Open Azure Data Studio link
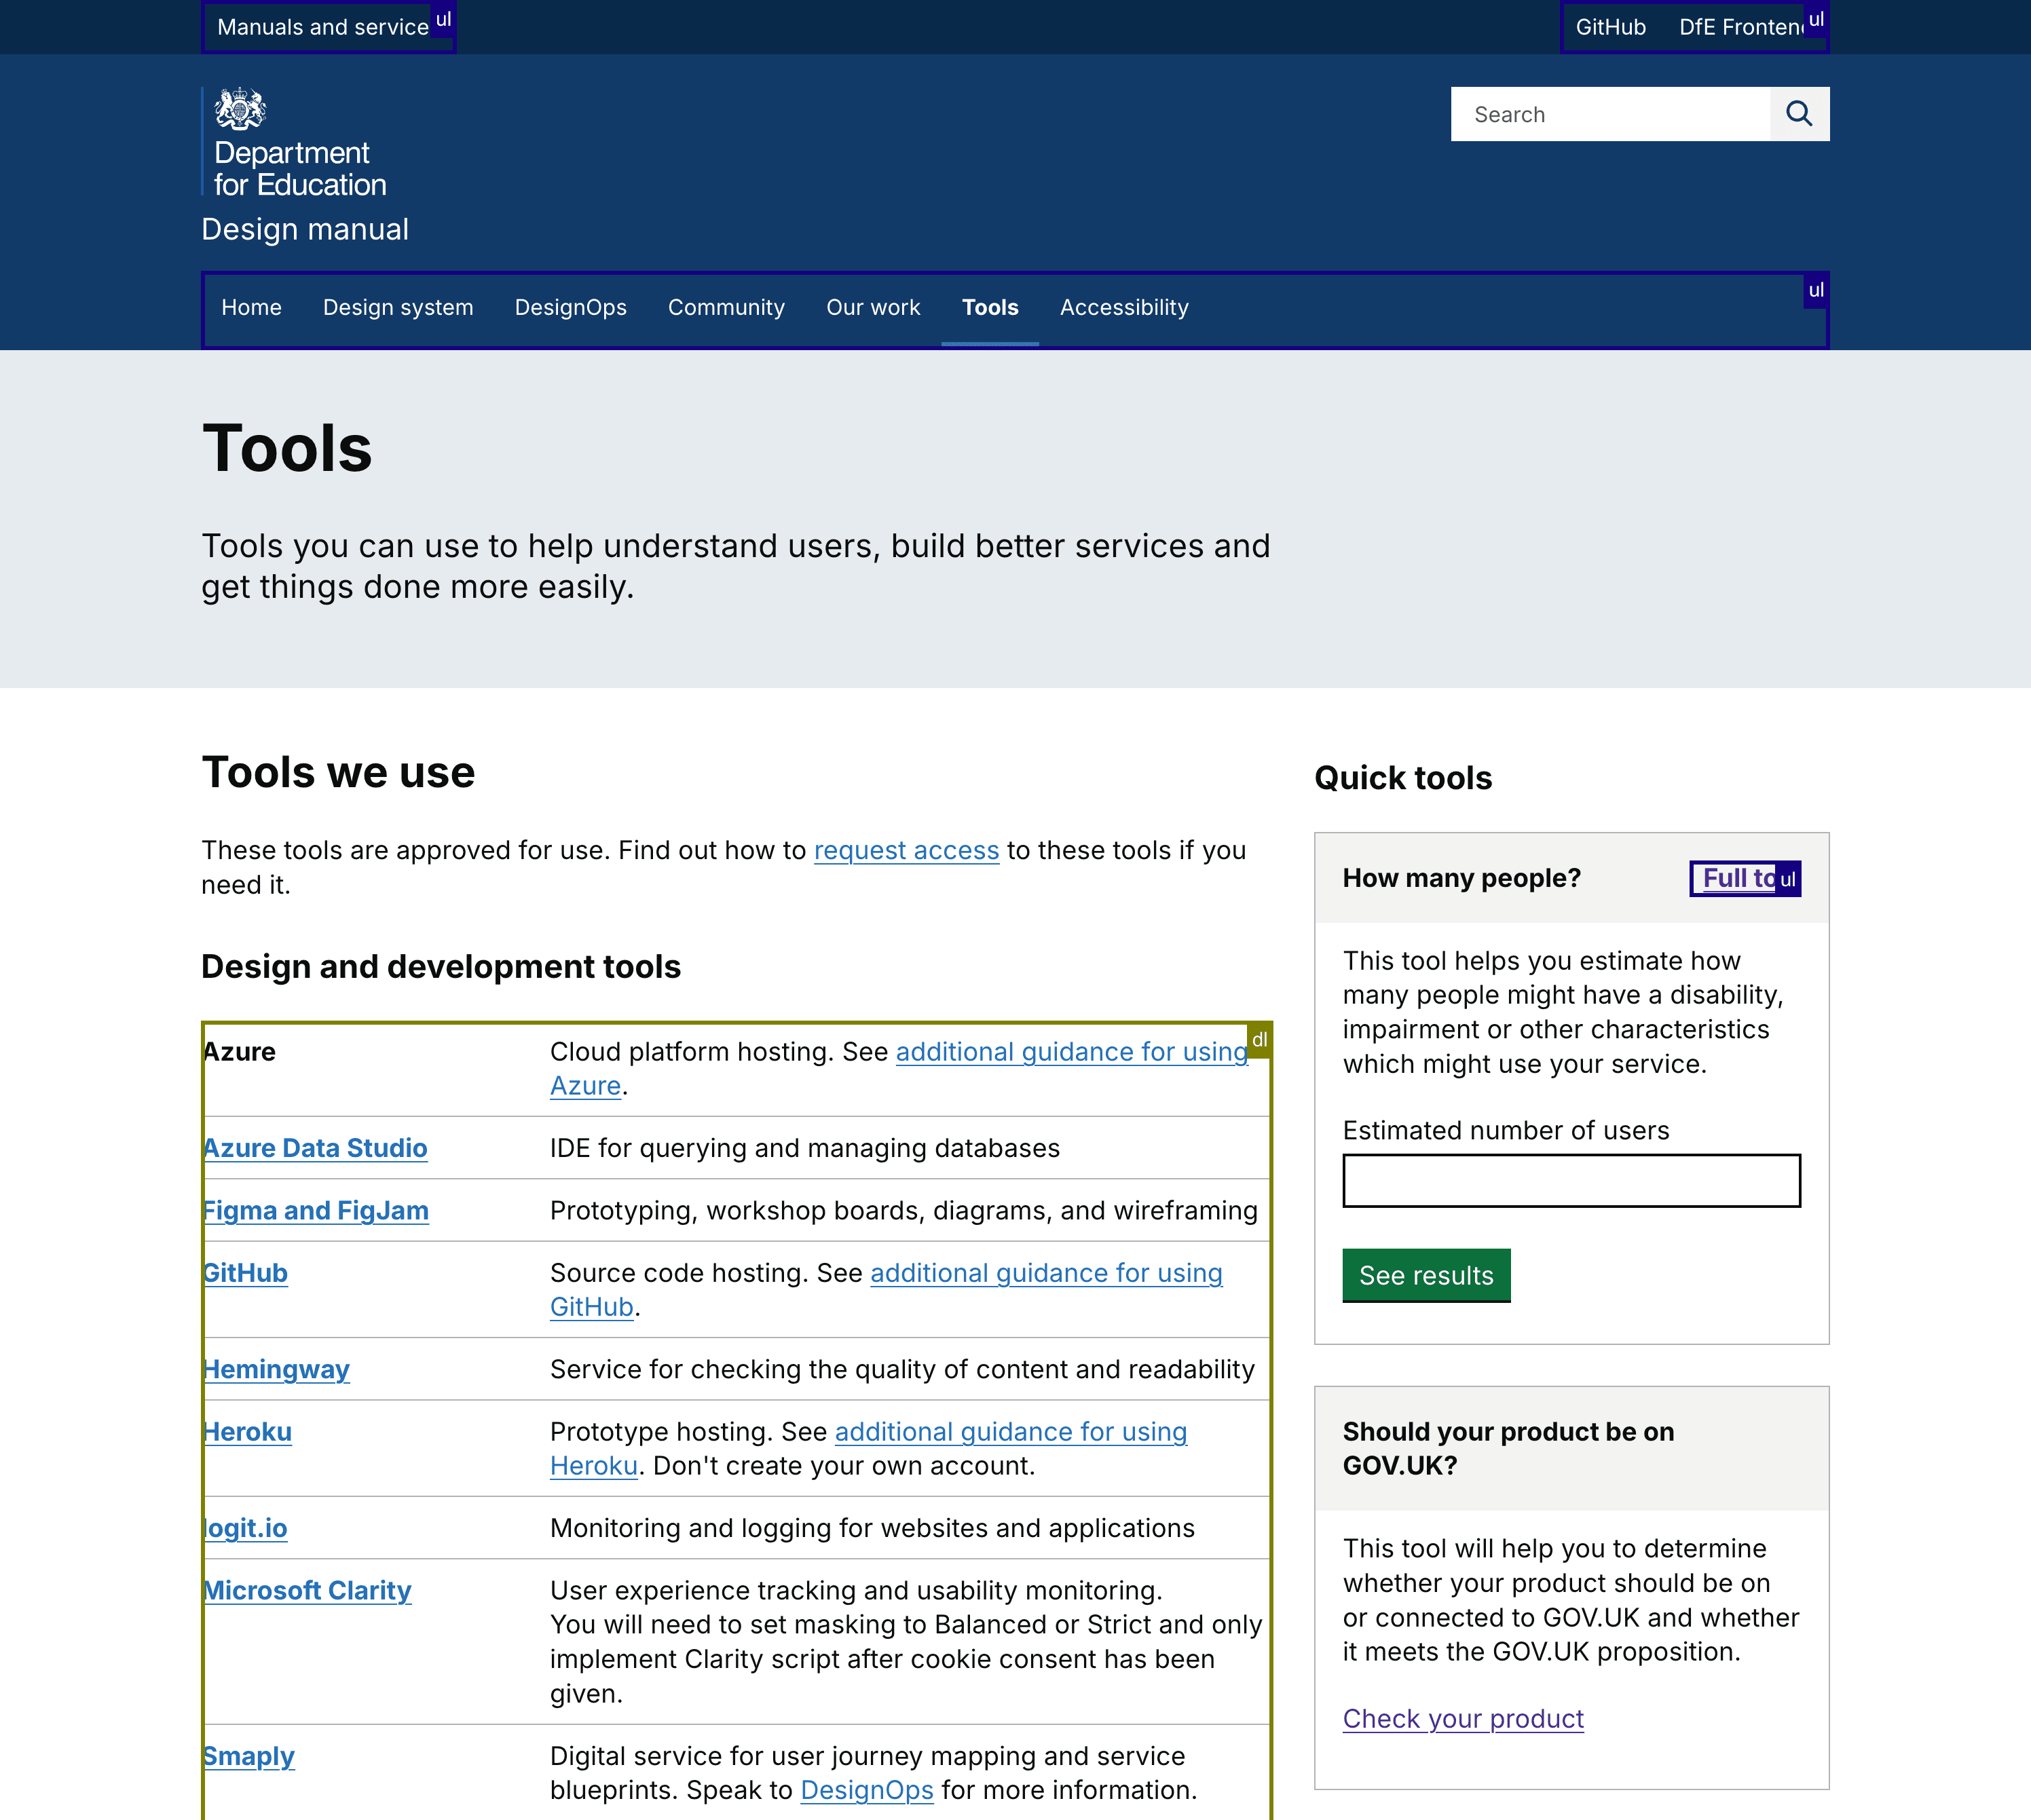 coord(314,1148)
